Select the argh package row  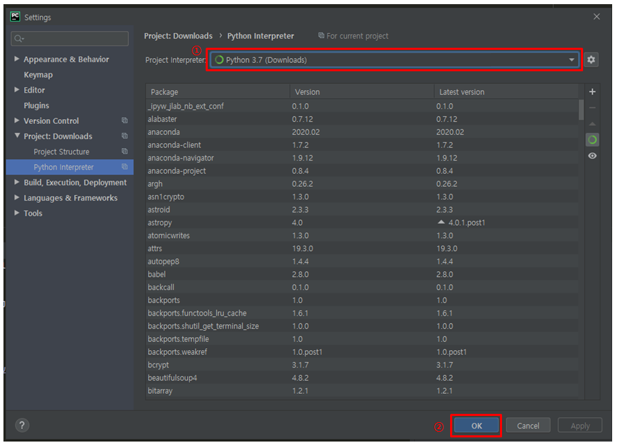[362, 183]
